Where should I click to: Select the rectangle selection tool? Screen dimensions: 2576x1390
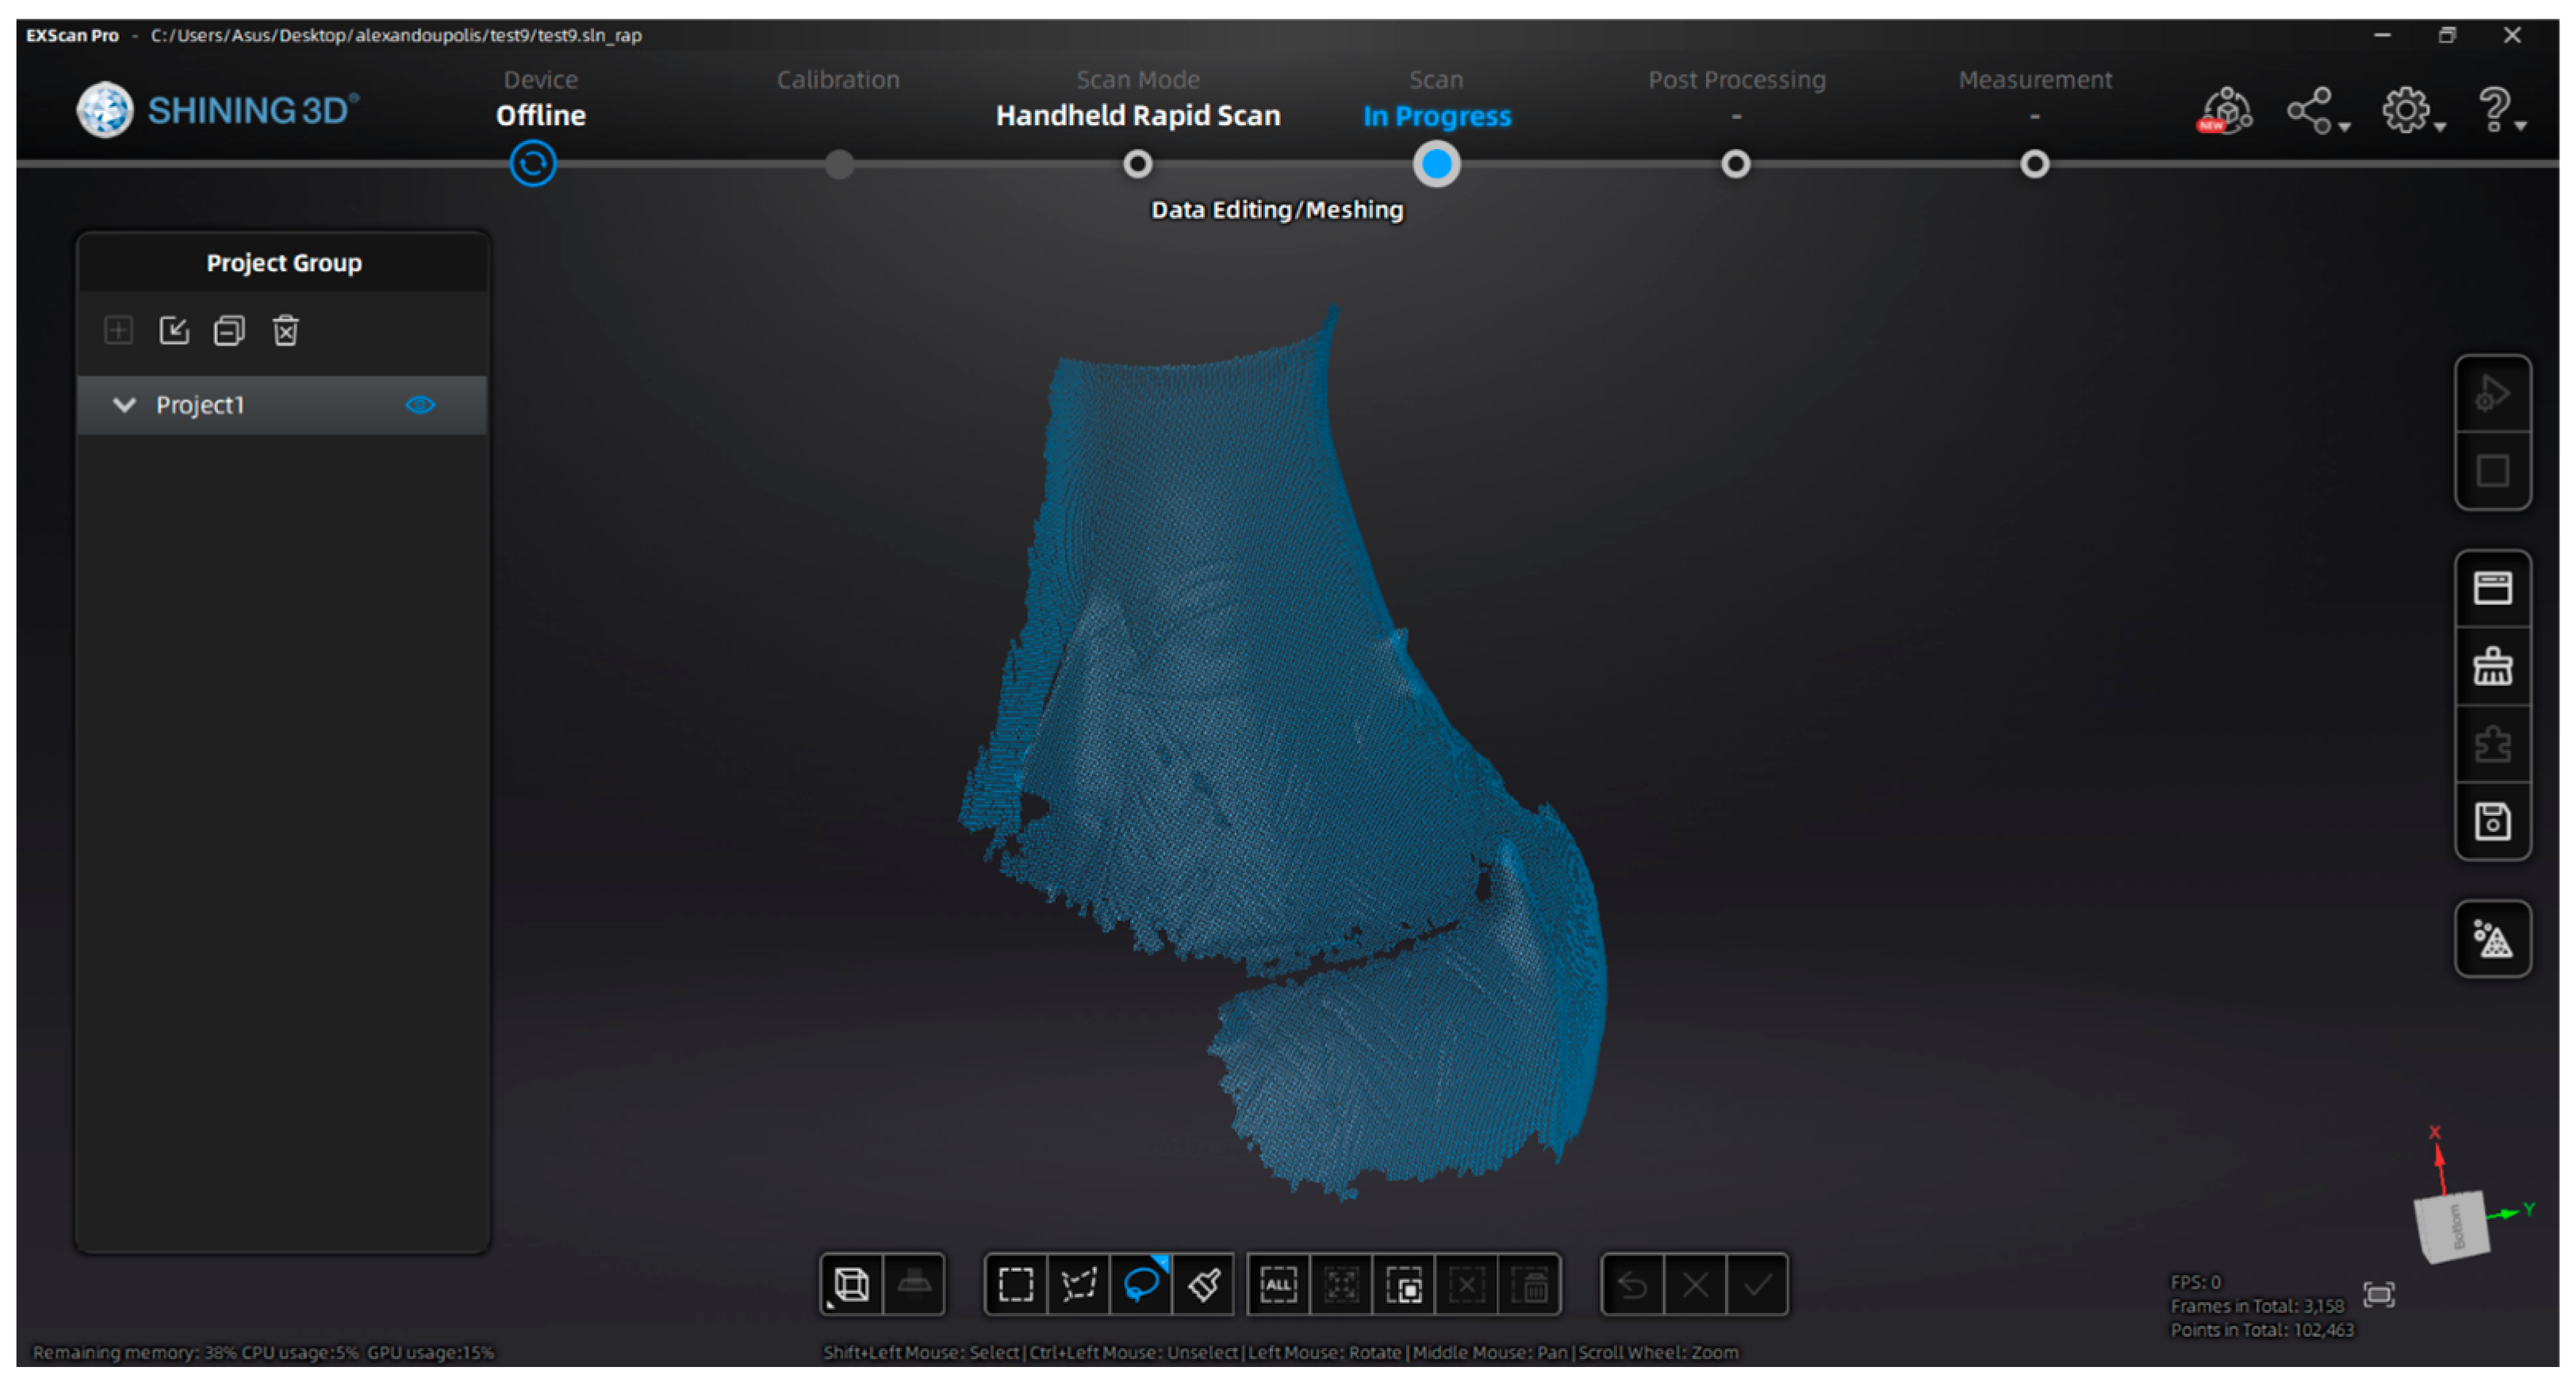pyautogui.click(x=1015, y=1284)
